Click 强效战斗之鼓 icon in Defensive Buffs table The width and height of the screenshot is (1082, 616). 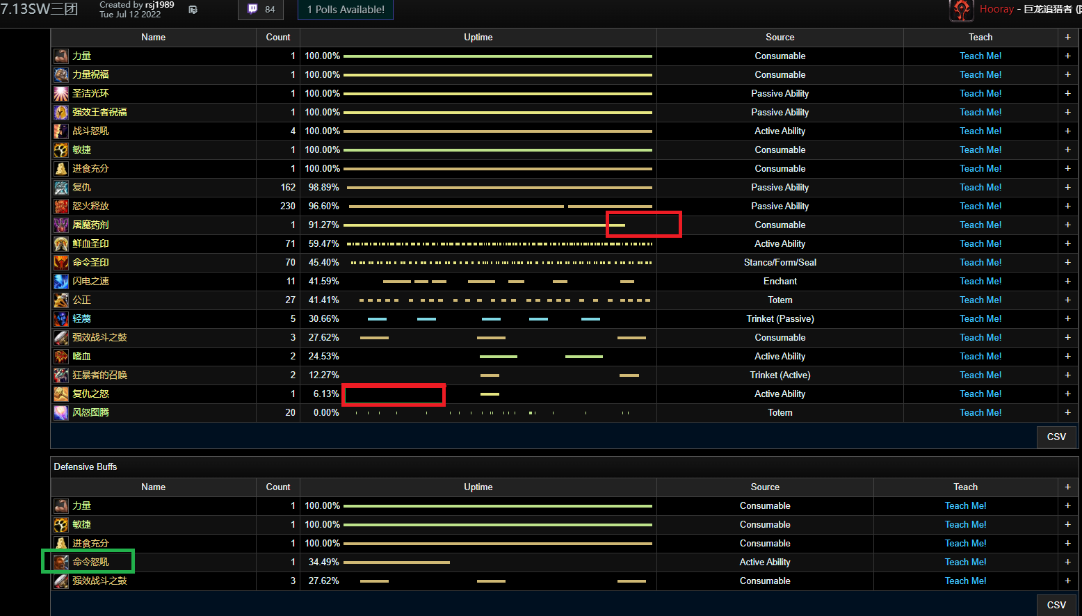[61, 581]
